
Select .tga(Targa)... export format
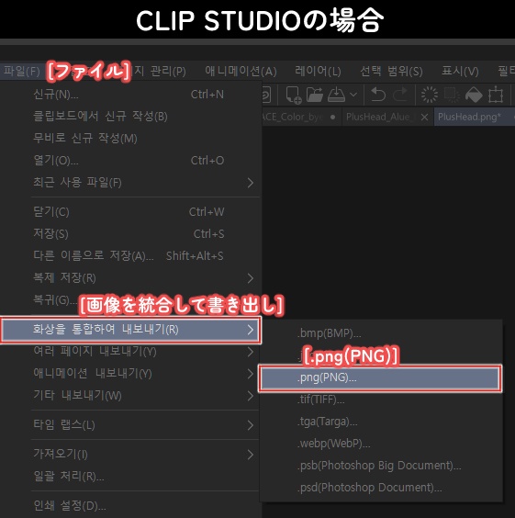(381, 422)
